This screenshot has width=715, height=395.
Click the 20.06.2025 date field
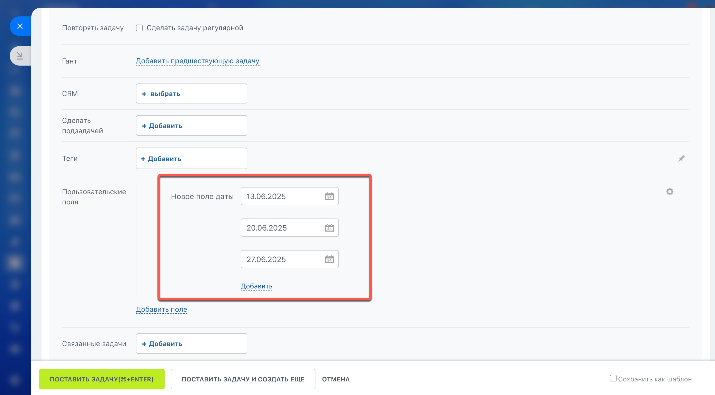pos(290,228)
